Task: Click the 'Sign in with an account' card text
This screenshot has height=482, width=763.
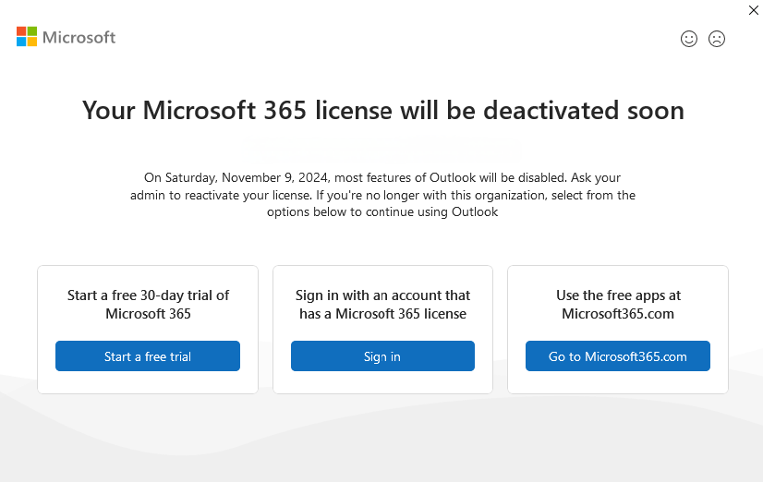Action: (382, 305)
